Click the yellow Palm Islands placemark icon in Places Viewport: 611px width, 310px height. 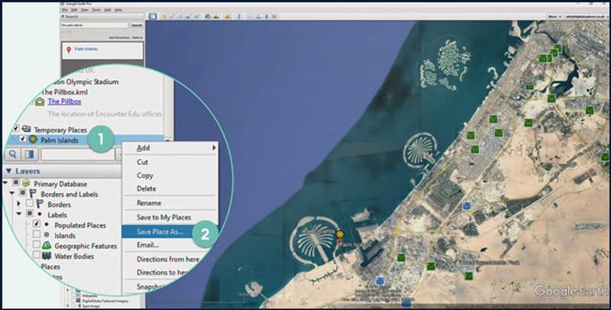pyautogui.click(x=33, y=140)
